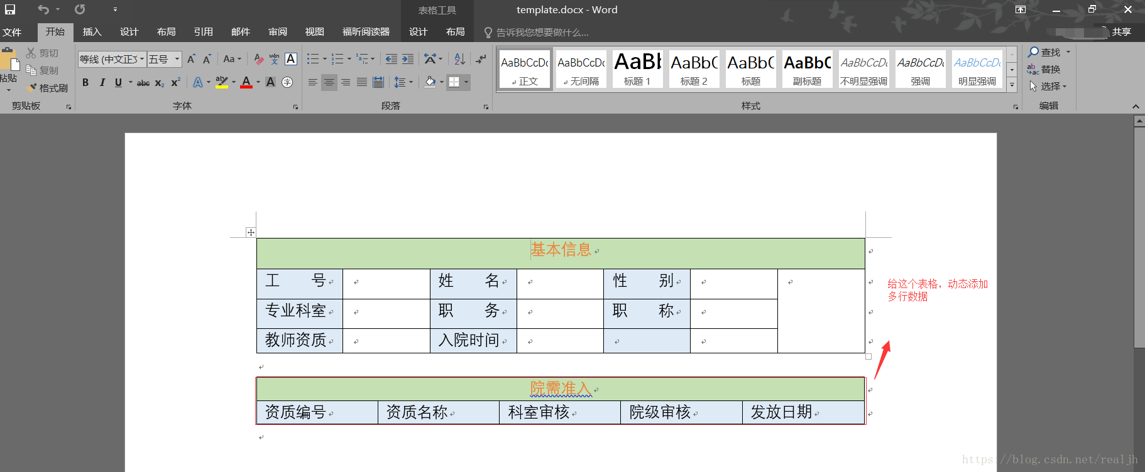Toggle strikethrough formatting
Screen dimensions: 1145x472
143,82
